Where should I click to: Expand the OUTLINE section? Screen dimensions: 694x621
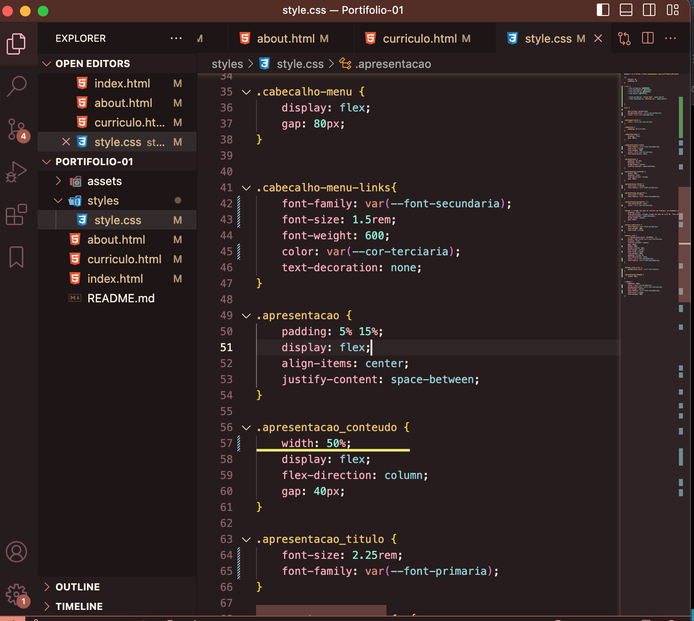click(x=47, y=587)
